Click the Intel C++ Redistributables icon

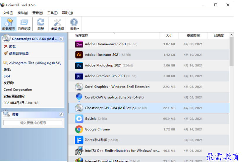tap(79, 150)
